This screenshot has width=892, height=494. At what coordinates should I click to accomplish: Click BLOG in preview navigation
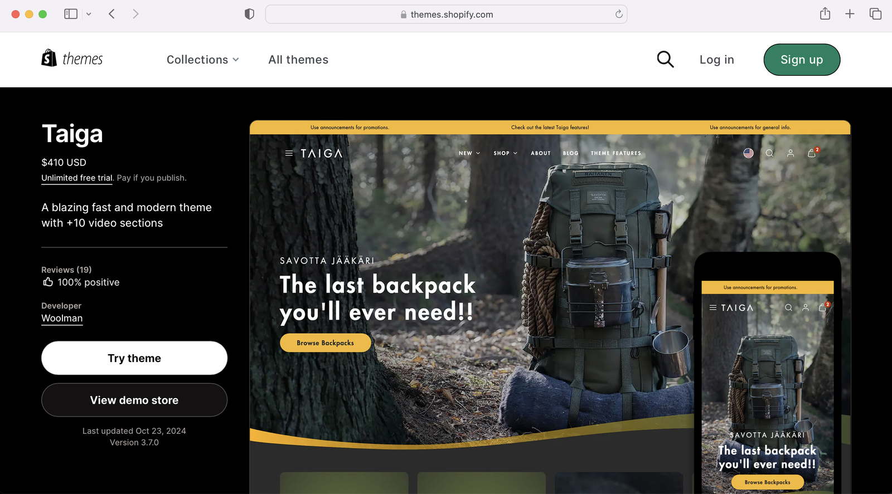(x=571, y=153)
